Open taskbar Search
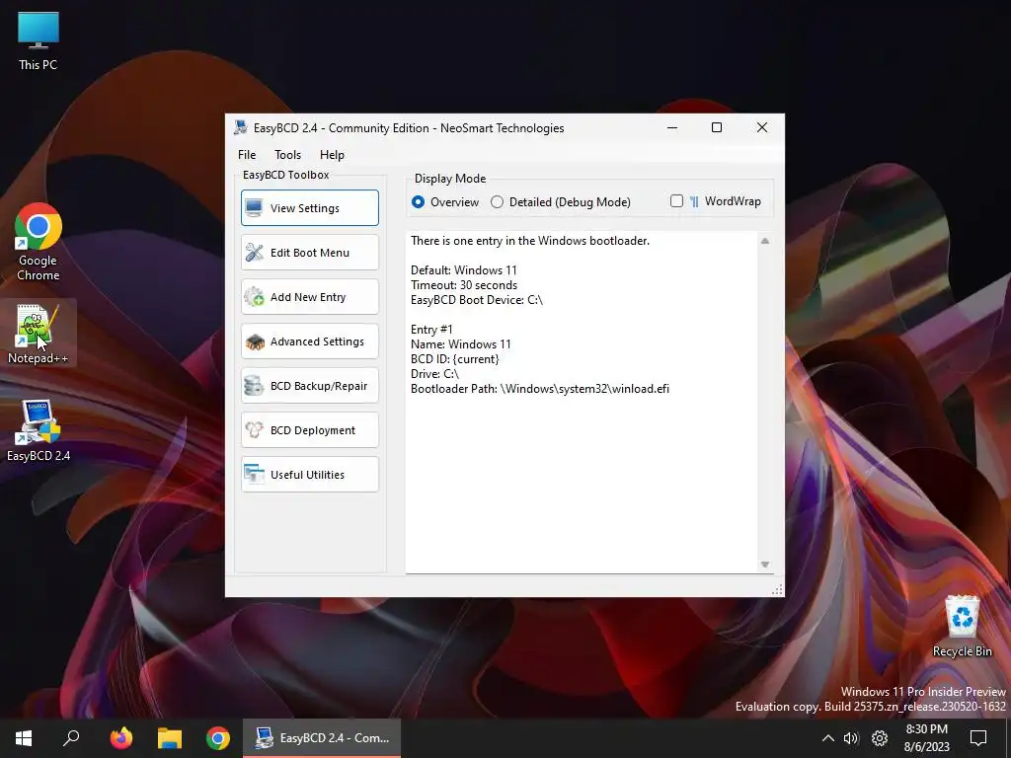 click(x=71, y=738)
